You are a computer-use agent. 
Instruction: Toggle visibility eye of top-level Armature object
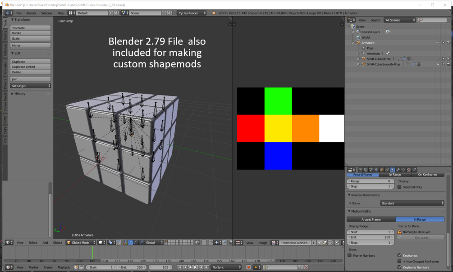click(x=438, y=42)
